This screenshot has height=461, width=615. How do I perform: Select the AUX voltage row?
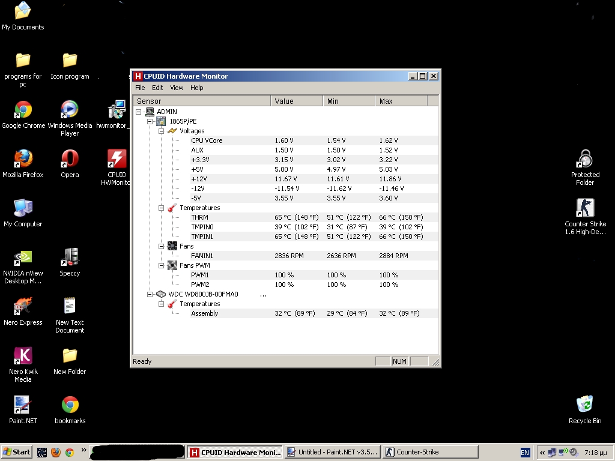coord(314,150)
